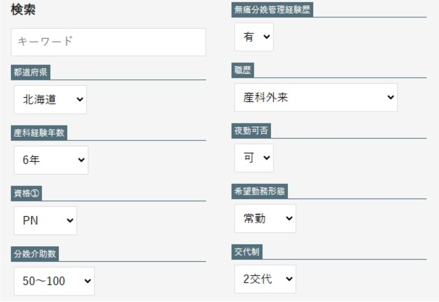Screen dimensions: 439x302
Task: Click the 分娩介助数 section label
Action: (35, 254)
